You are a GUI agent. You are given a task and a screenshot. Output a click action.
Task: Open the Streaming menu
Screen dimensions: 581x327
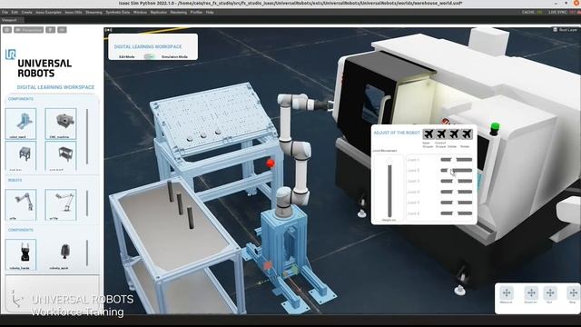(x=94, y=12)
